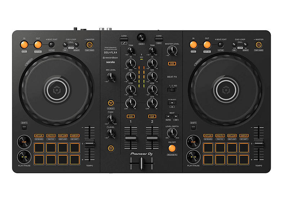283x211 pixels.
Task: Tap the right deck loop IN button
Action: click(x=193, y=45)
